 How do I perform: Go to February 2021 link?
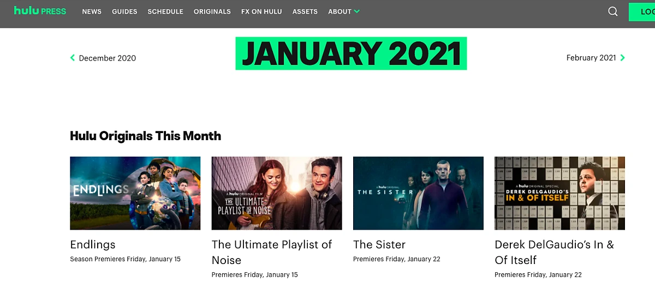pyautogui.click(x=591, y=58)
